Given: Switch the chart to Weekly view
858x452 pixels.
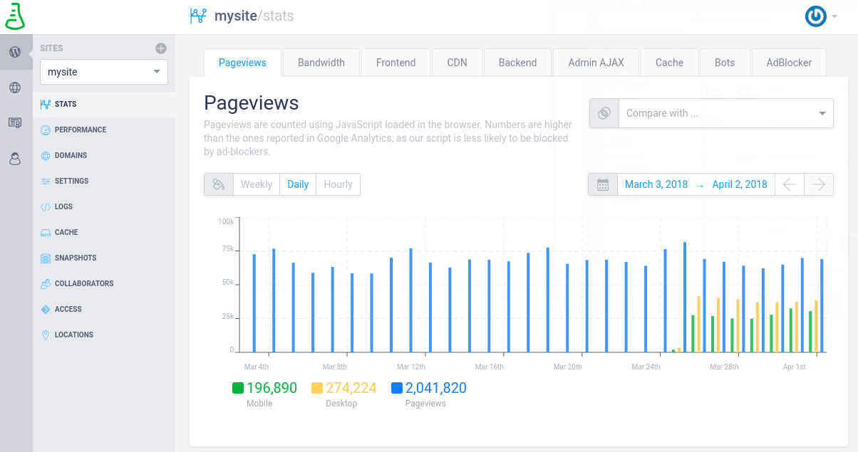Looking at the screenshot, I should (x=257, y=184).
